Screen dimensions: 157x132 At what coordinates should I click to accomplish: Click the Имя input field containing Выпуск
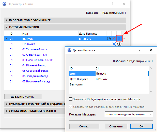click(122, 74)
